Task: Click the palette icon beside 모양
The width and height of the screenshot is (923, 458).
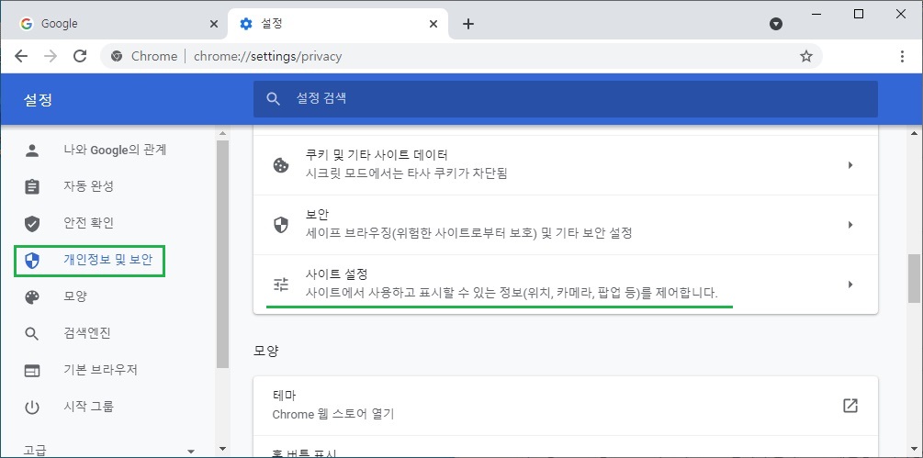Action: [32, 296]
